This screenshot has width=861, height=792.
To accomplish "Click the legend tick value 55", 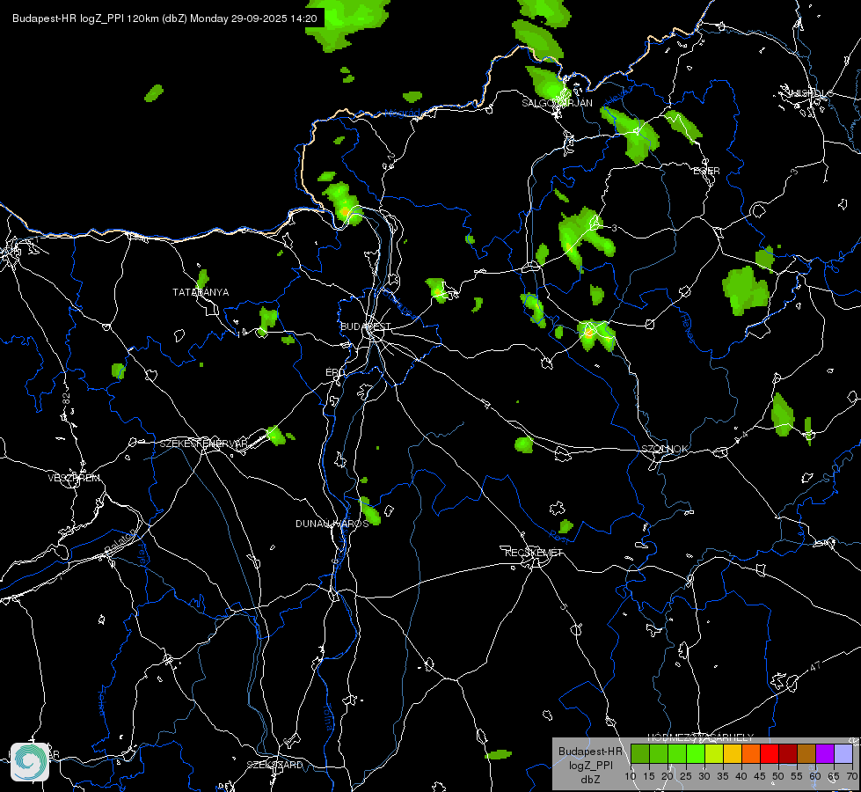I will [796, 776].
